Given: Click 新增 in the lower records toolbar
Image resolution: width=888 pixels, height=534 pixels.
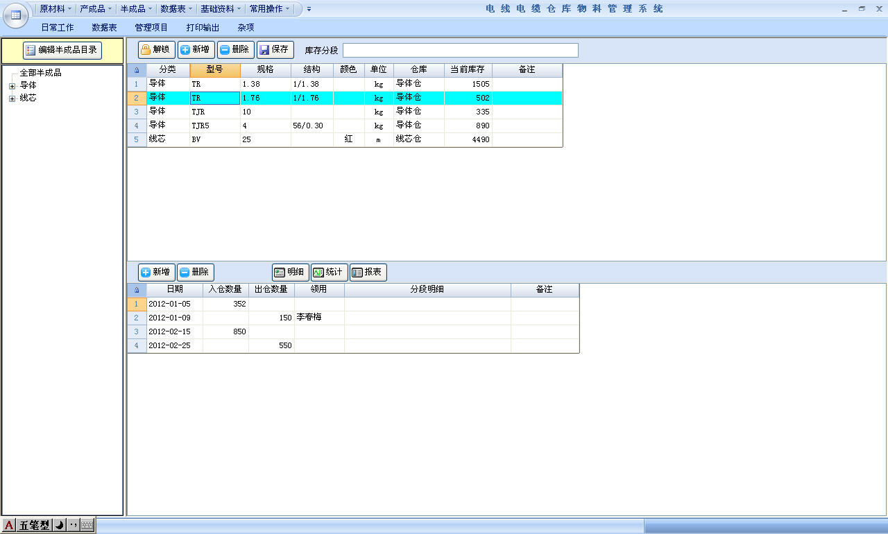Looking at the screenshot, I should [x=156, y=273].
